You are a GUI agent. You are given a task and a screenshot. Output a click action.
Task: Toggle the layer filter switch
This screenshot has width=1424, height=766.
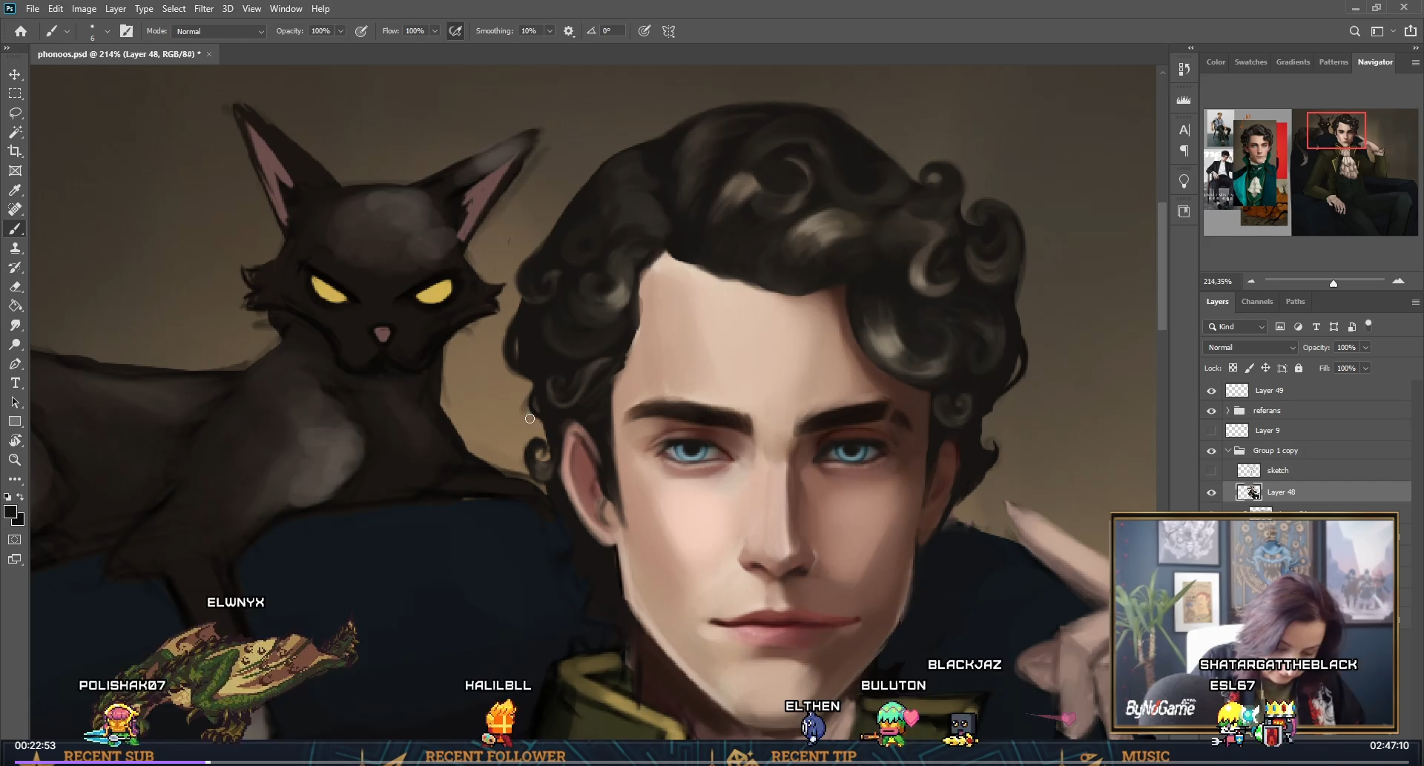[1368, 326]
